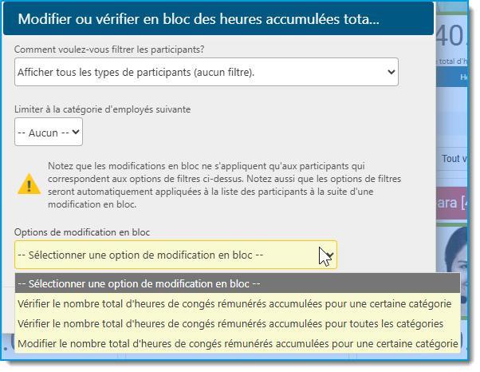Click the 'Limiter à la catégorie d'employés suivante' label
Viewport: 480px width, 372px height.
pos(103,109)
